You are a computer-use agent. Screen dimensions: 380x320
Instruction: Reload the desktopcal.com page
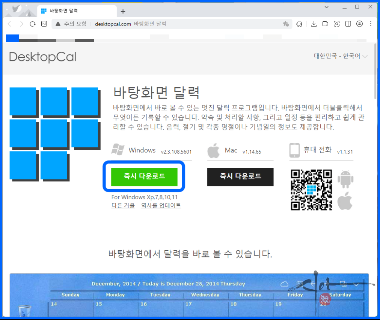click(x=33, y=24)
